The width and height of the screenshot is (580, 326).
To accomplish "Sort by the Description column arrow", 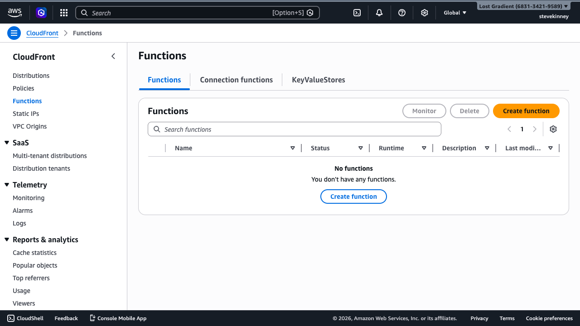I will coord(487,148).
